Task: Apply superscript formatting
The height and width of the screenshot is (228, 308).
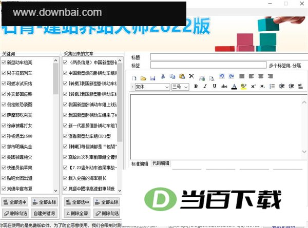Action: (x=253, y=86)
